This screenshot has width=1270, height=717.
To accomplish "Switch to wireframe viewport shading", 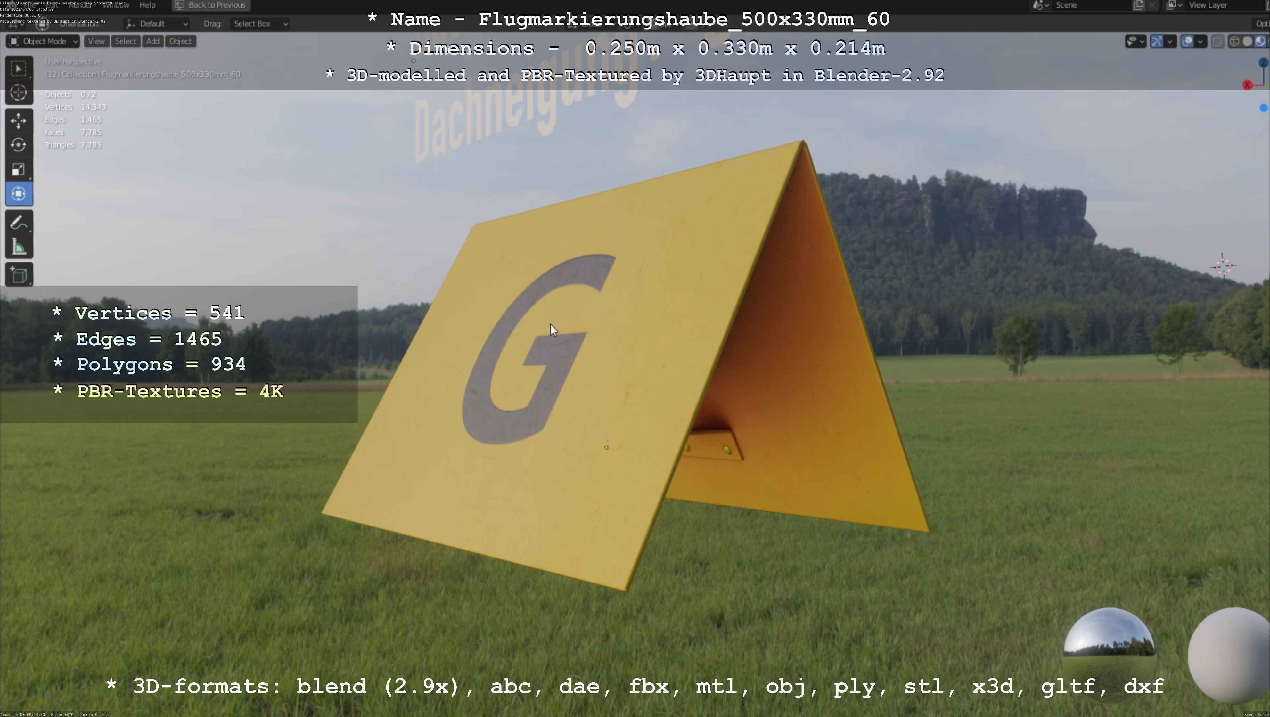I will point(1234,41).
